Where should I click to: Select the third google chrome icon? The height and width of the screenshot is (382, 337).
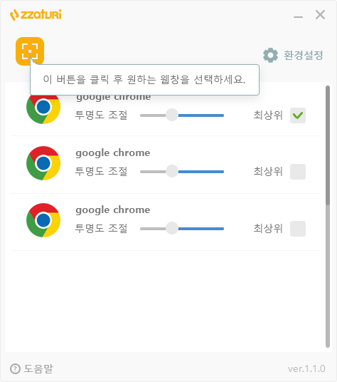point(43,220)
